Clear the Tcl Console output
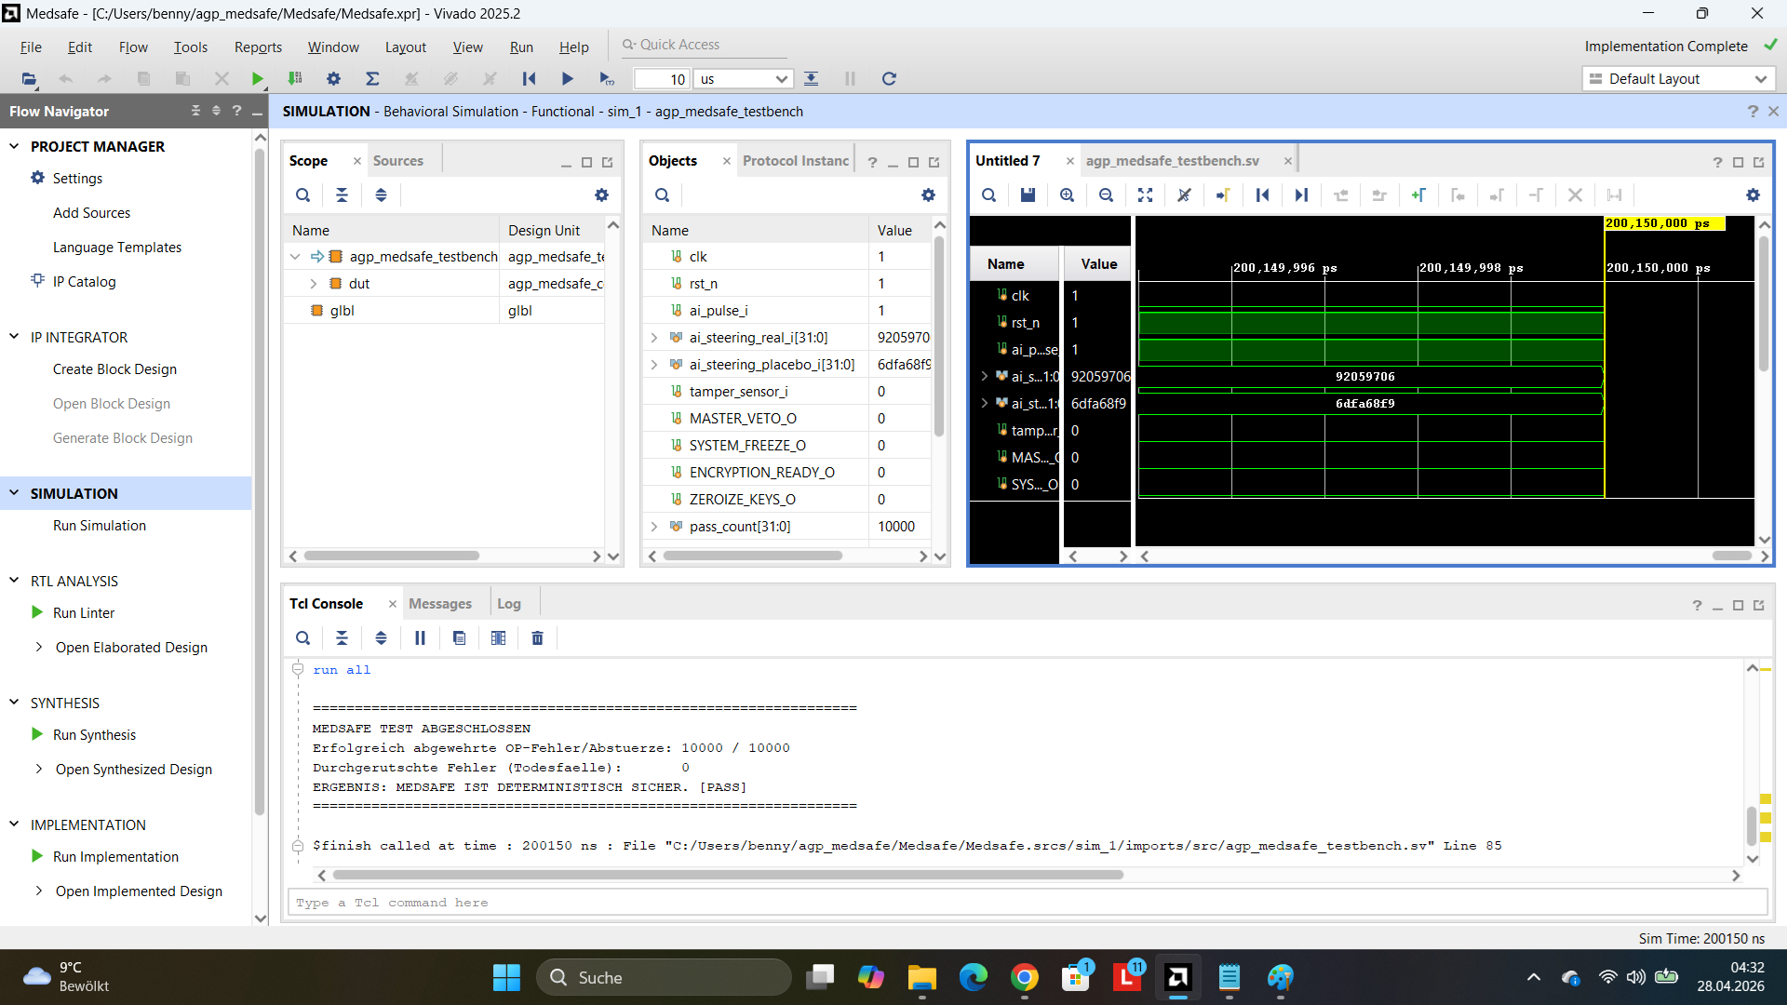Image resolution: width=1787 pixels, height=1005 pixels. pyautogui.click(x=537, y=638)
